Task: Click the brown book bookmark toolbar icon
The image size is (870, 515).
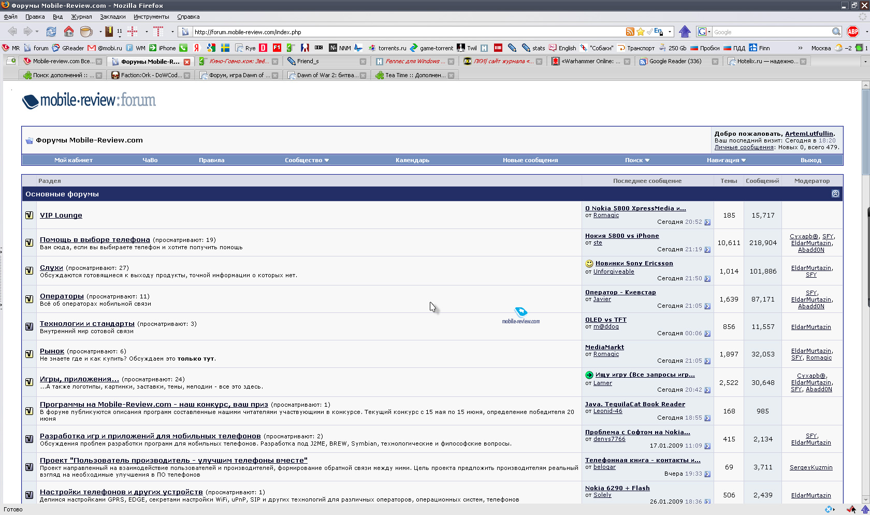Action: [109, 32]
